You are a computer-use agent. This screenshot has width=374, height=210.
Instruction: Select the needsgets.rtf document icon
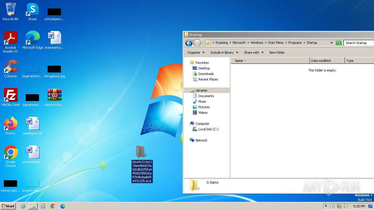[32, 126]
